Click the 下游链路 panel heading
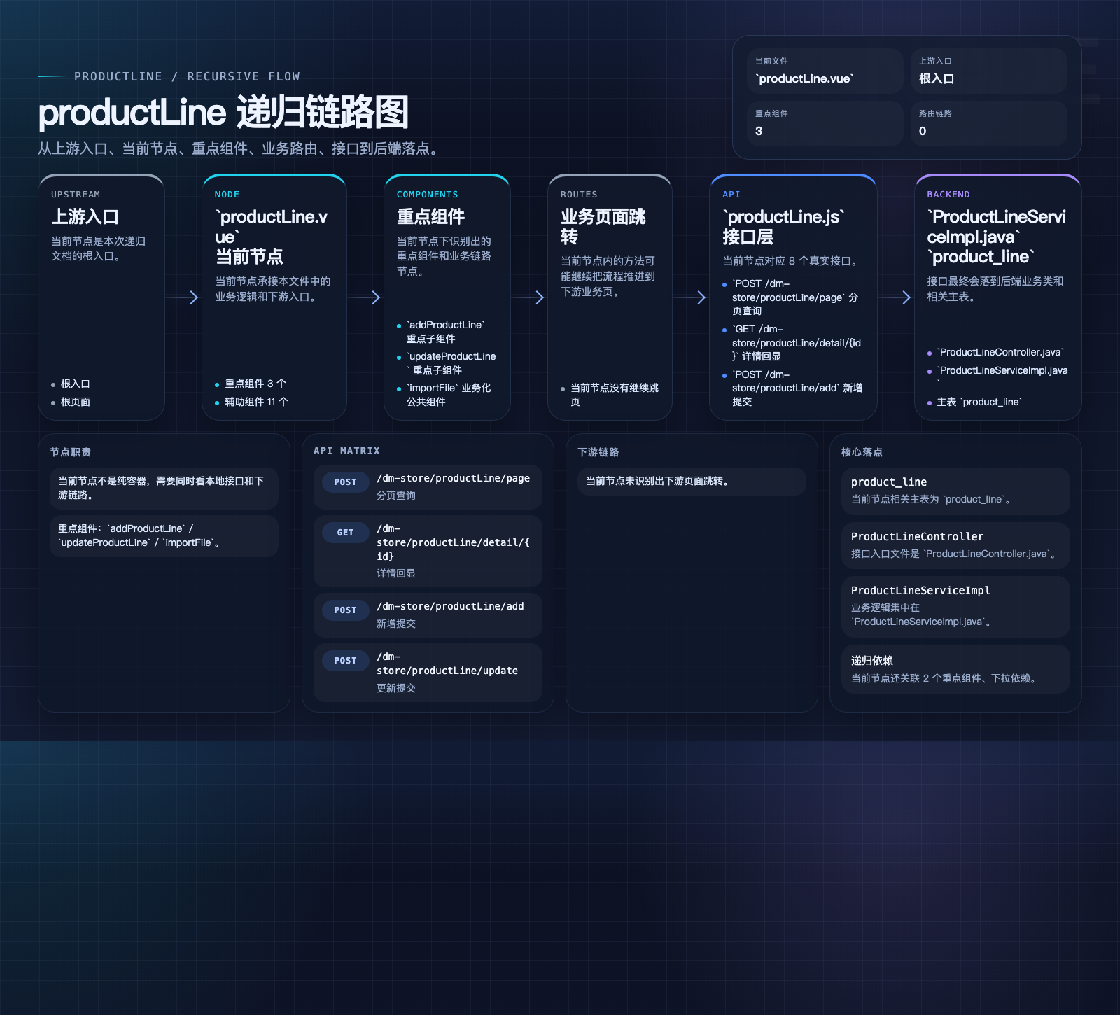 point(598,452)
